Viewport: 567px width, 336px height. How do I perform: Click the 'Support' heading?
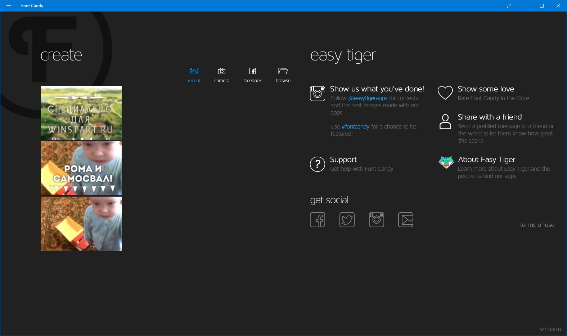[x=343, y=160]
